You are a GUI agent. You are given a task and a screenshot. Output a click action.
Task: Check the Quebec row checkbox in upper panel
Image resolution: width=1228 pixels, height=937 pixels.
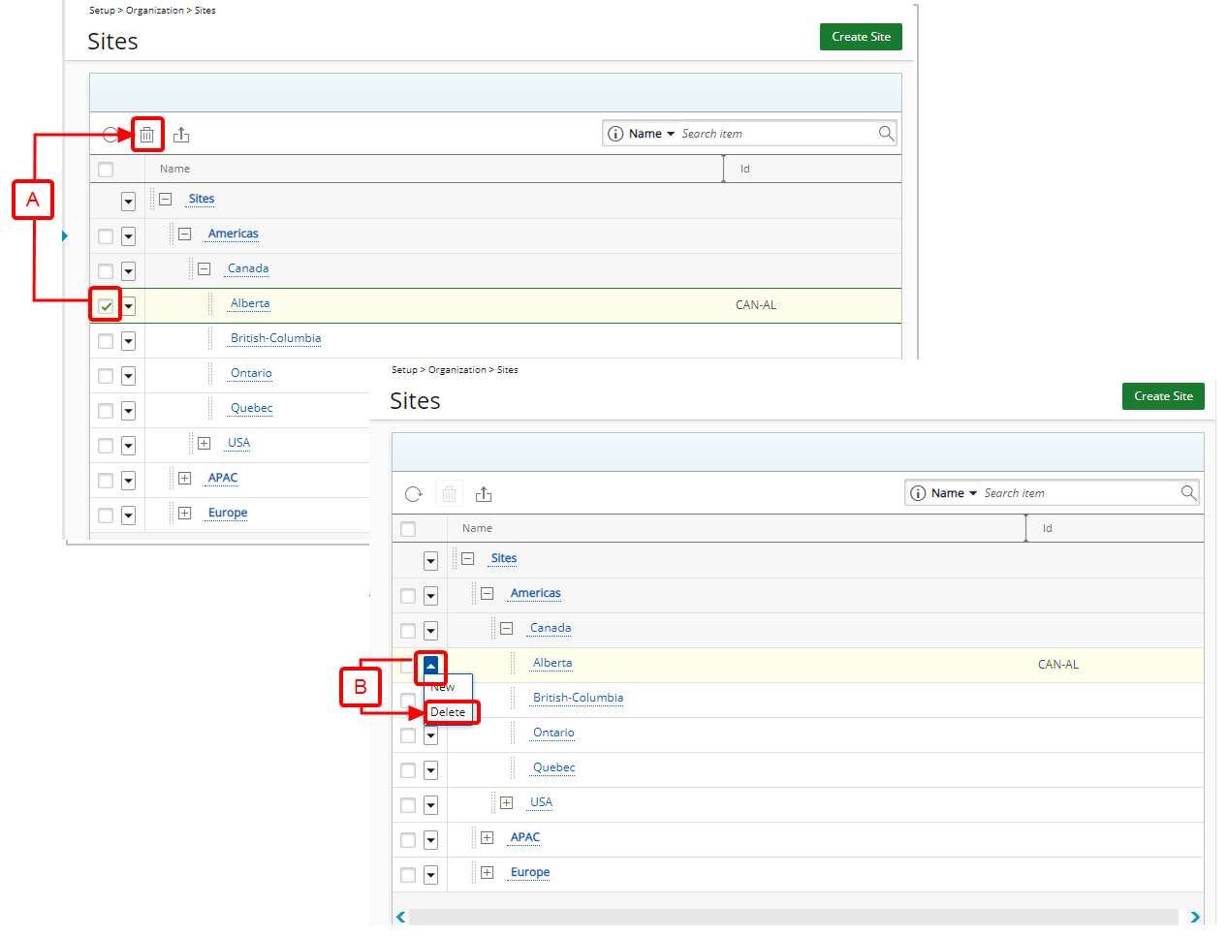coord(106,411)
